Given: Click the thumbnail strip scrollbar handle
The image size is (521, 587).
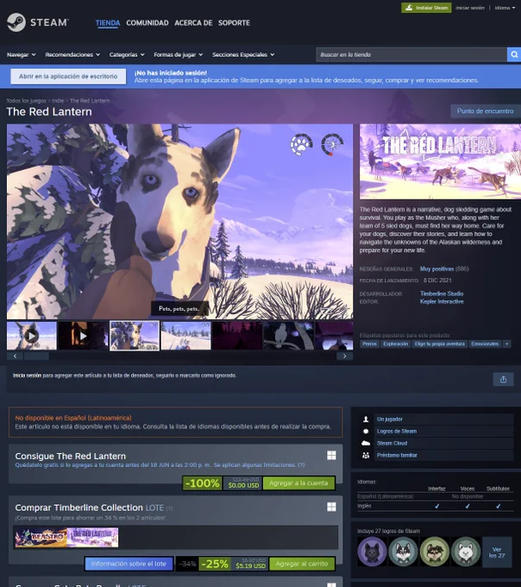Looking at the screenshot, I should tap(36, 356).
